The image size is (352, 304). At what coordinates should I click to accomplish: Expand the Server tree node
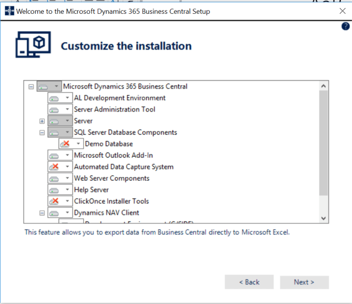point(42,121)
